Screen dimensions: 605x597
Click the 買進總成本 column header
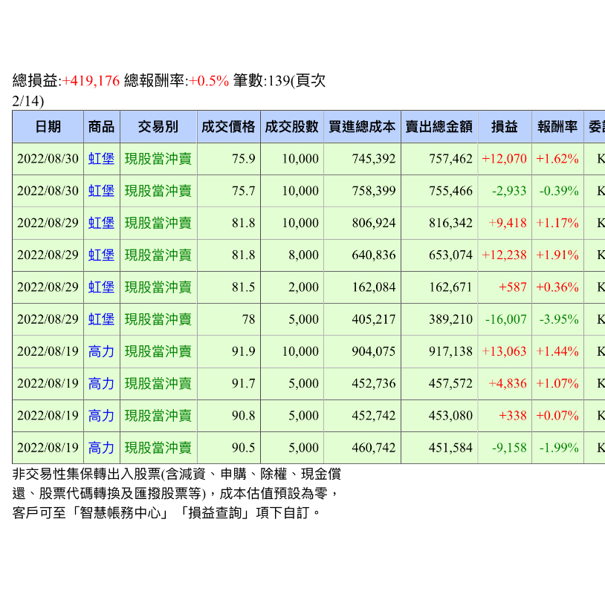coord(362,127)
